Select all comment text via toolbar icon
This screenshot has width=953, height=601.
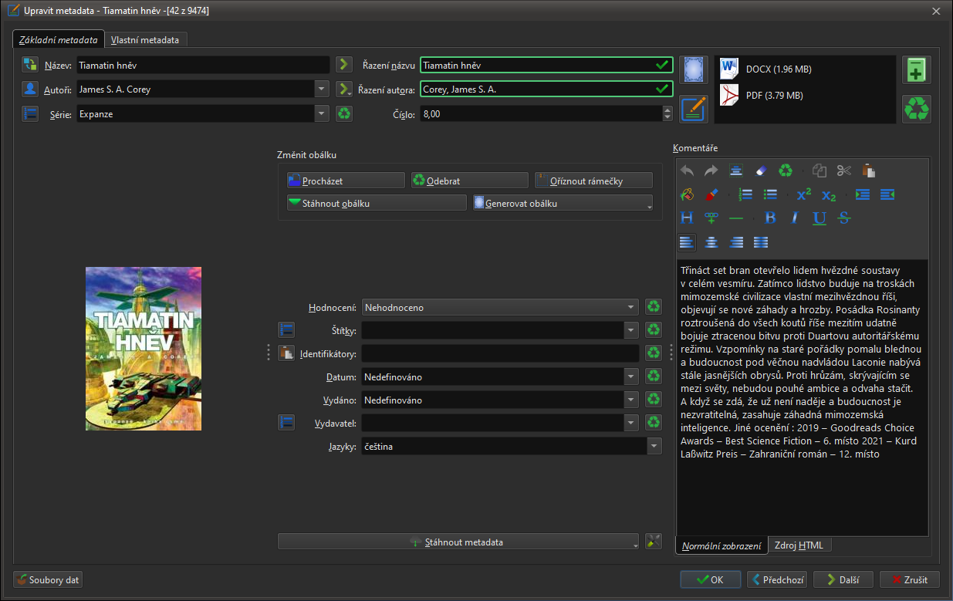(x=736, y=171)
